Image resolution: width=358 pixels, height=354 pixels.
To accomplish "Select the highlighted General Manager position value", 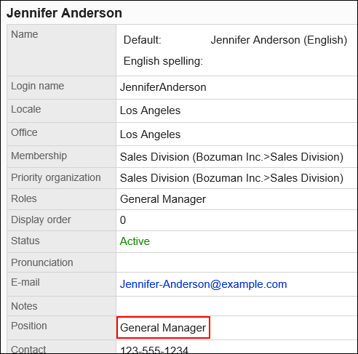I will point(163,328).
